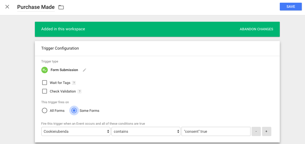Viewport: 305px width, 144px height.
Task: Expand the "contains" operator dropdown
Action: (146, 131)
